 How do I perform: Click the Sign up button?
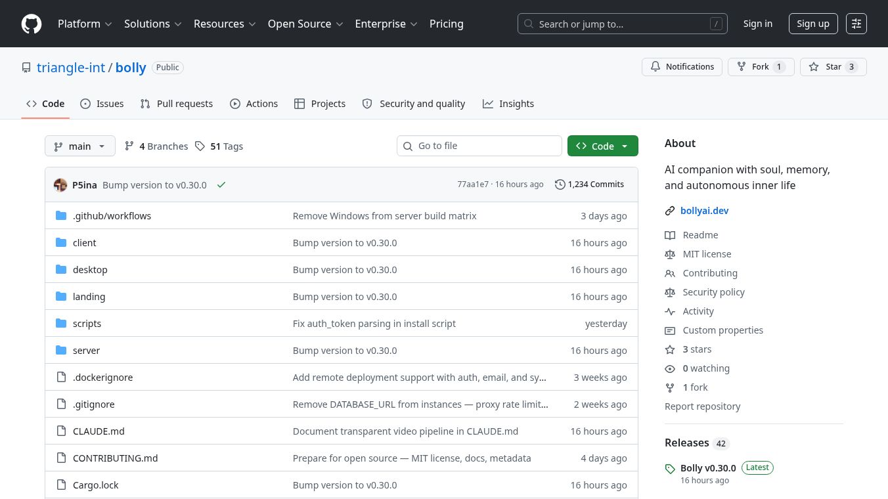tap(812, 24)
